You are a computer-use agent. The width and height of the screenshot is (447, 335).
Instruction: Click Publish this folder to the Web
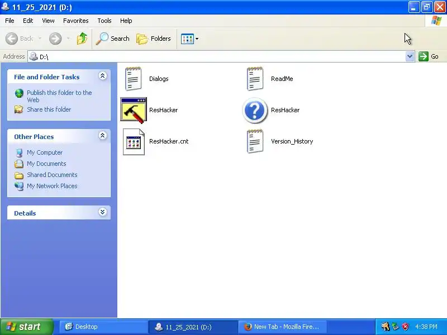[59, 96]
